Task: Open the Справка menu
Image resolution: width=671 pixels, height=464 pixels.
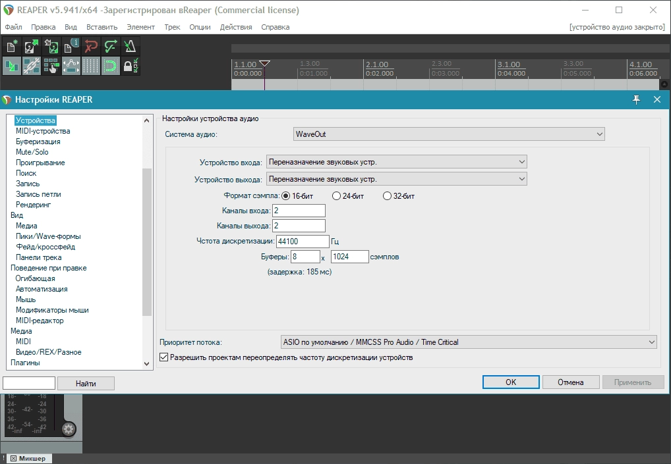Action: 275,27
